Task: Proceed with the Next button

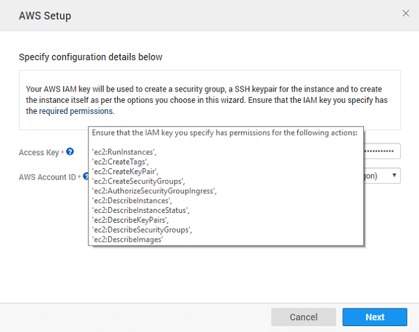Action: click(x=374, y=317)
